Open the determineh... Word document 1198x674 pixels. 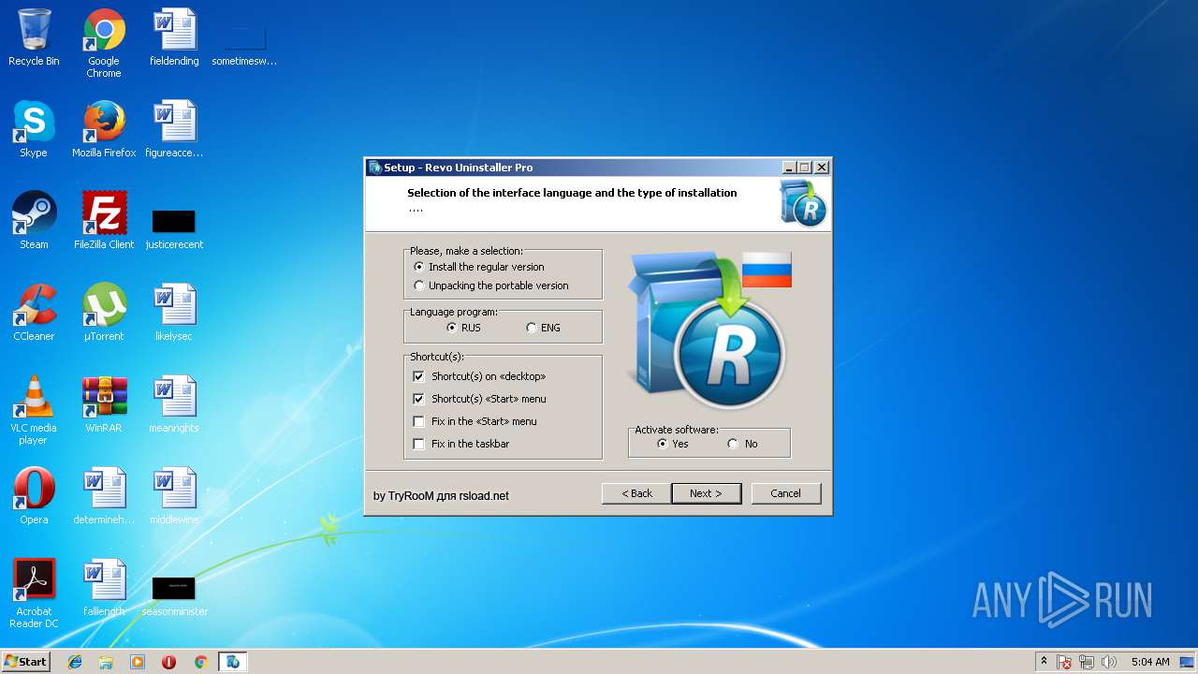click(104, 496)
